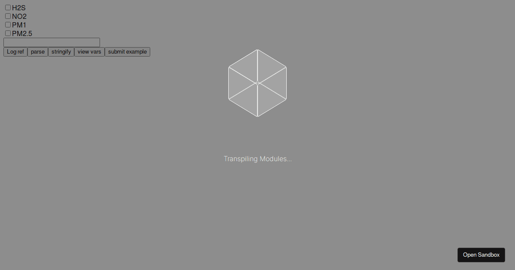Click the PM1 text label

(x=19, y=25)
